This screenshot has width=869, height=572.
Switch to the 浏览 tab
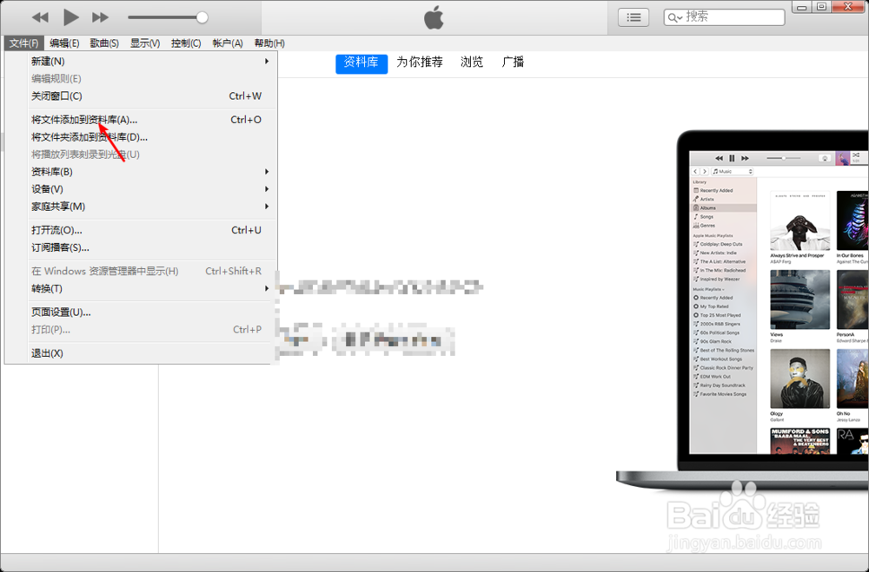click(x=472, y=62)
